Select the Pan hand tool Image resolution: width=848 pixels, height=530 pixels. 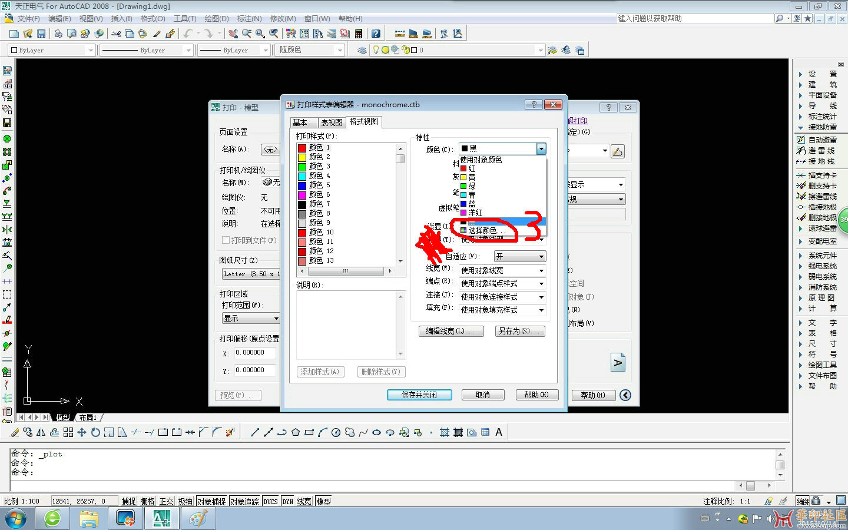233,34
